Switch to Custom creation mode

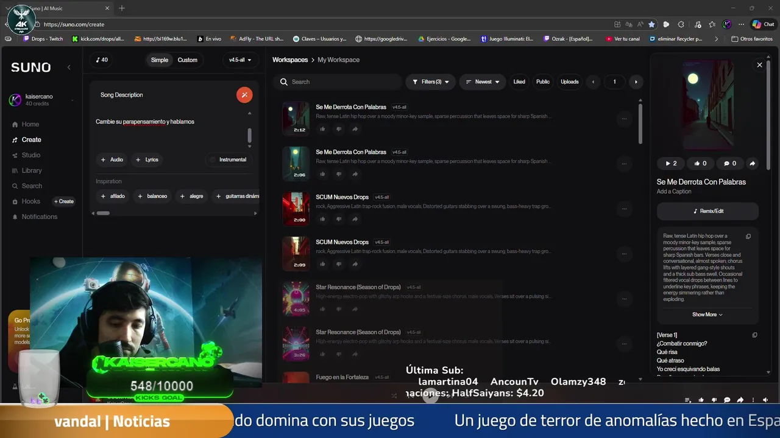187,60
